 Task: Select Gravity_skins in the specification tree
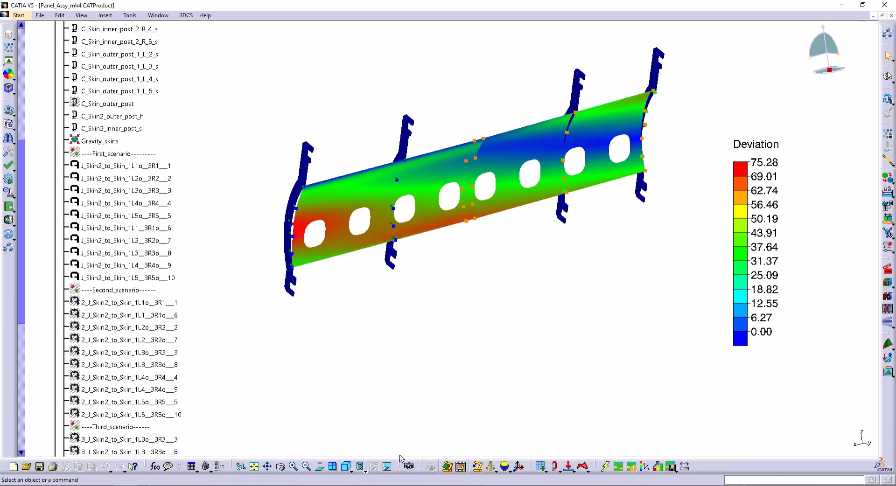pos(99,141)
